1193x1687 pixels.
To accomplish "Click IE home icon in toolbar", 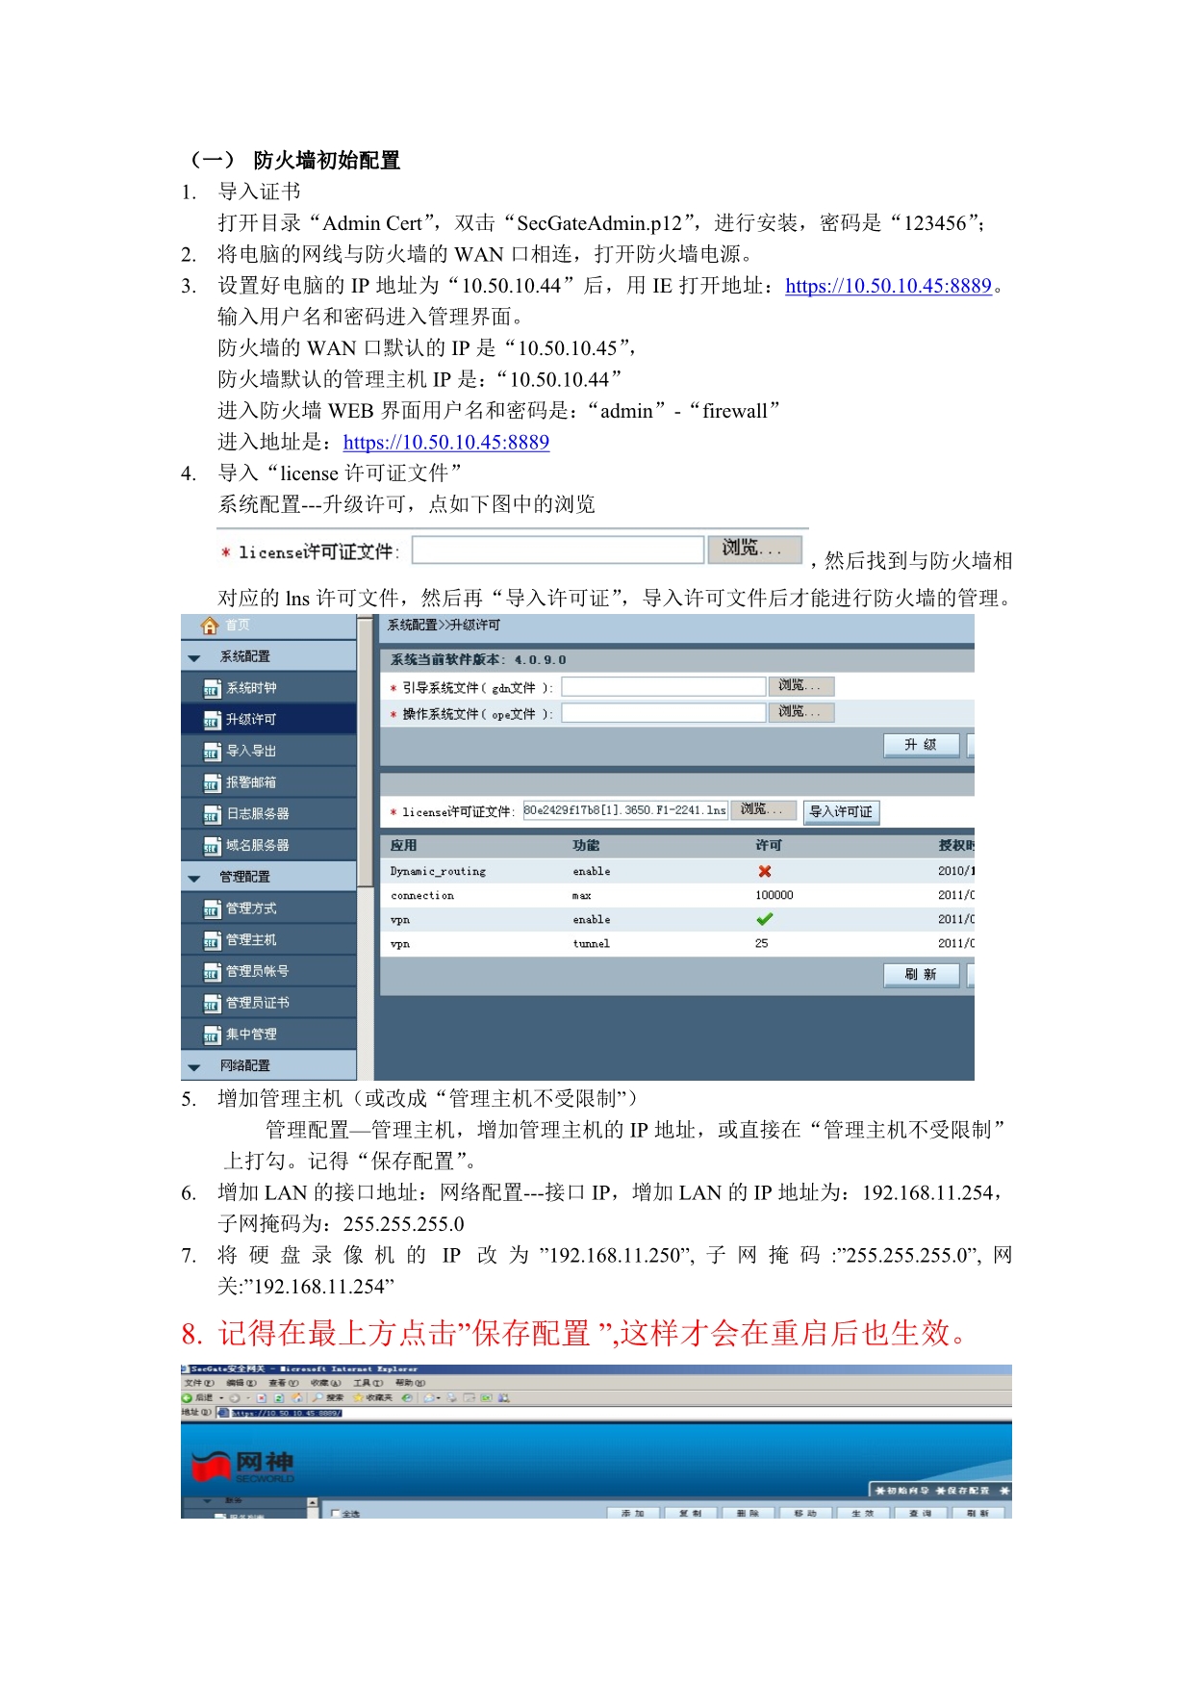I will pyautogui.click(x=297, y=1397).
